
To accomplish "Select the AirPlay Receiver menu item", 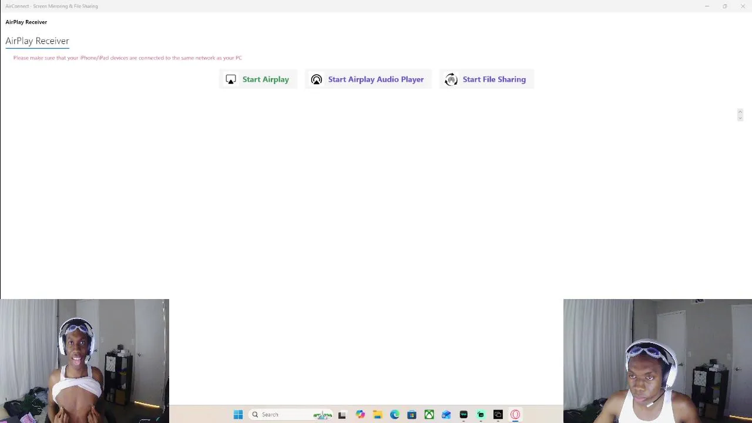I will pos(26,22).
